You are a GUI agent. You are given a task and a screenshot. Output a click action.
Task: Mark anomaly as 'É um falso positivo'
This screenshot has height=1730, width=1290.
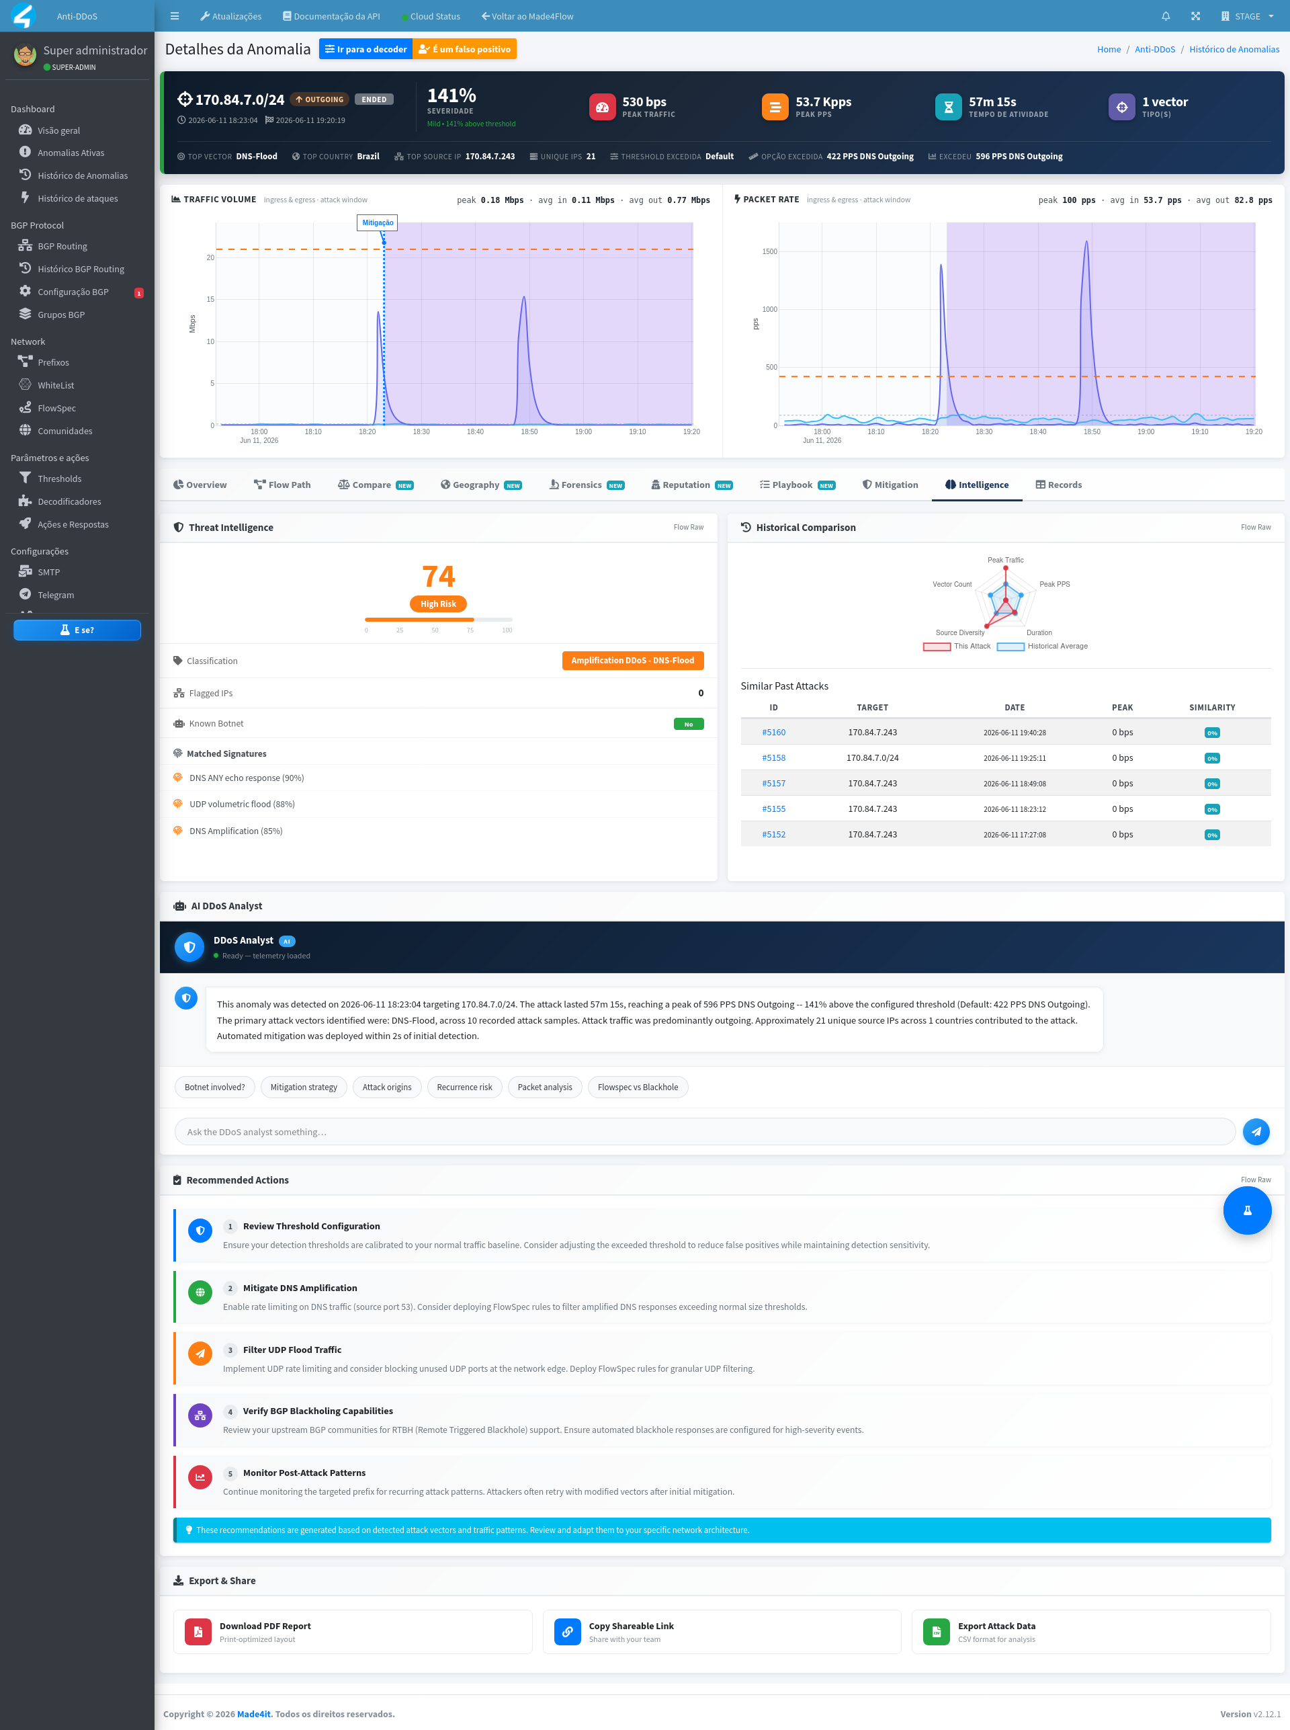[x=465, y=49]
